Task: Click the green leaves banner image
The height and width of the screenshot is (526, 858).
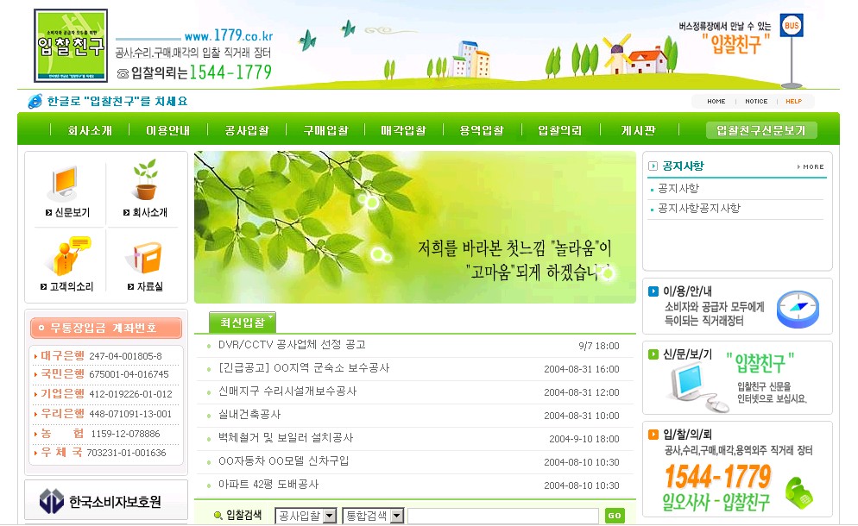Action: [x=415, y=227]
